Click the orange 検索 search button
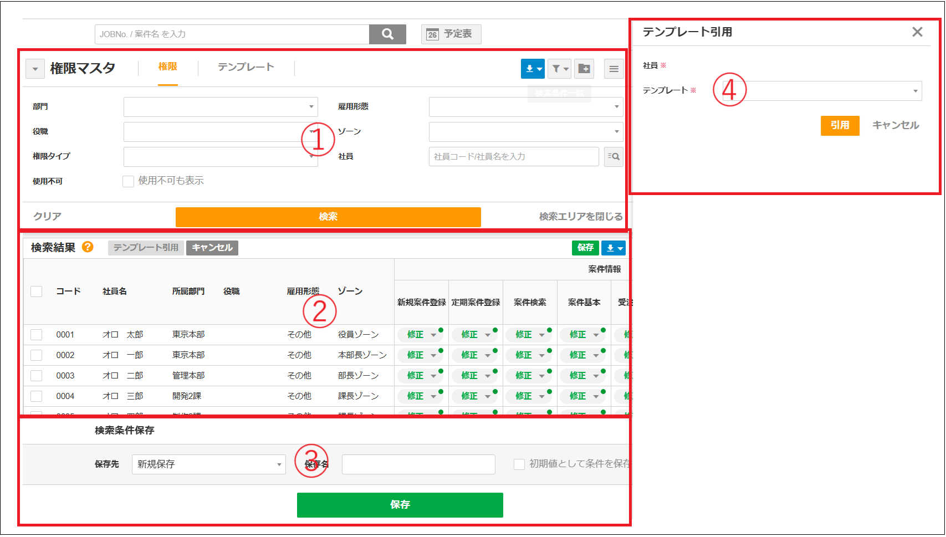This screenshot has height=537, width=946. tap(328, 217)
